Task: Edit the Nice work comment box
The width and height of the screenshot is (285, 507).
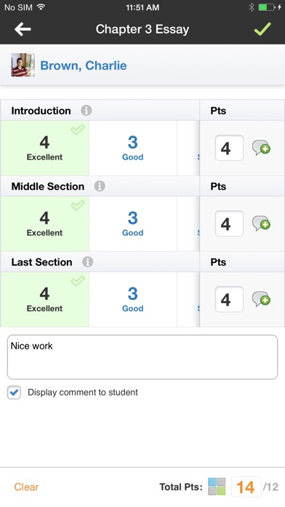Action: [x=142, y=357]
